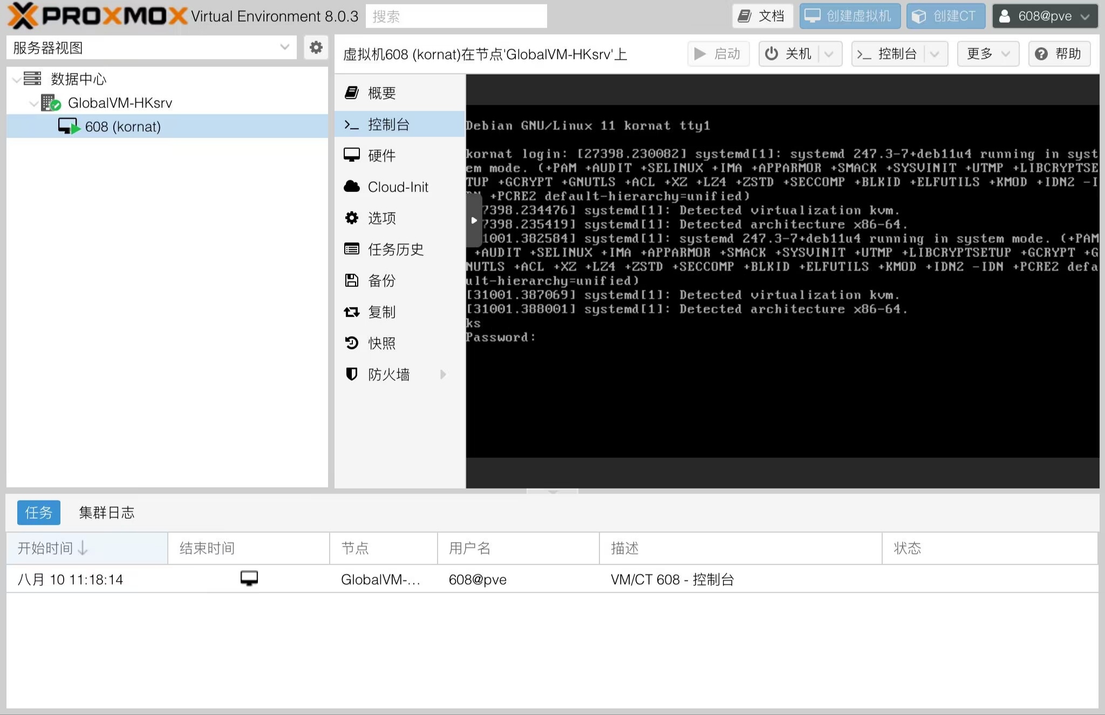Screen dimensions: 1105x715
Task: Click the server view settings gear
Action: 316,47
